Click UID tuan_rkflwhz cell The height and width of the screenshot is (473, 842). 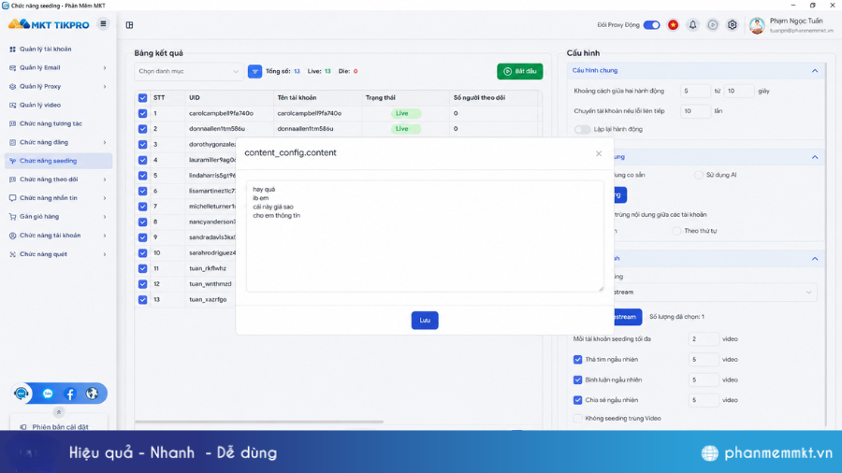(x=208, y=268)
